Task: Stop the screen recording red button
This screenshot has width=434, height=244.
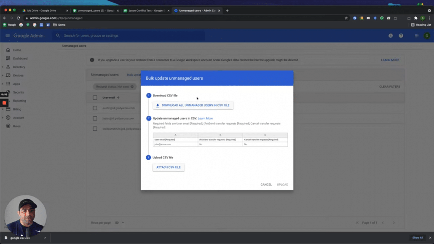Action: click(x=4, y=103)
